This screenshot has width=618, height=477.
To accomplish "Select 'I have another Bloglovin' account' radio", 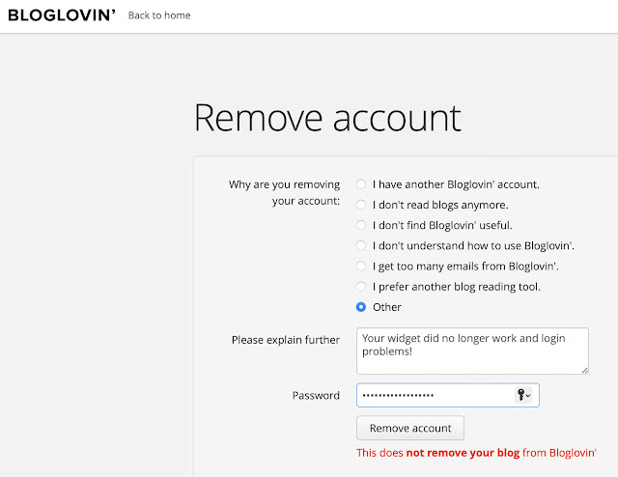I will [x=360, y=184].
